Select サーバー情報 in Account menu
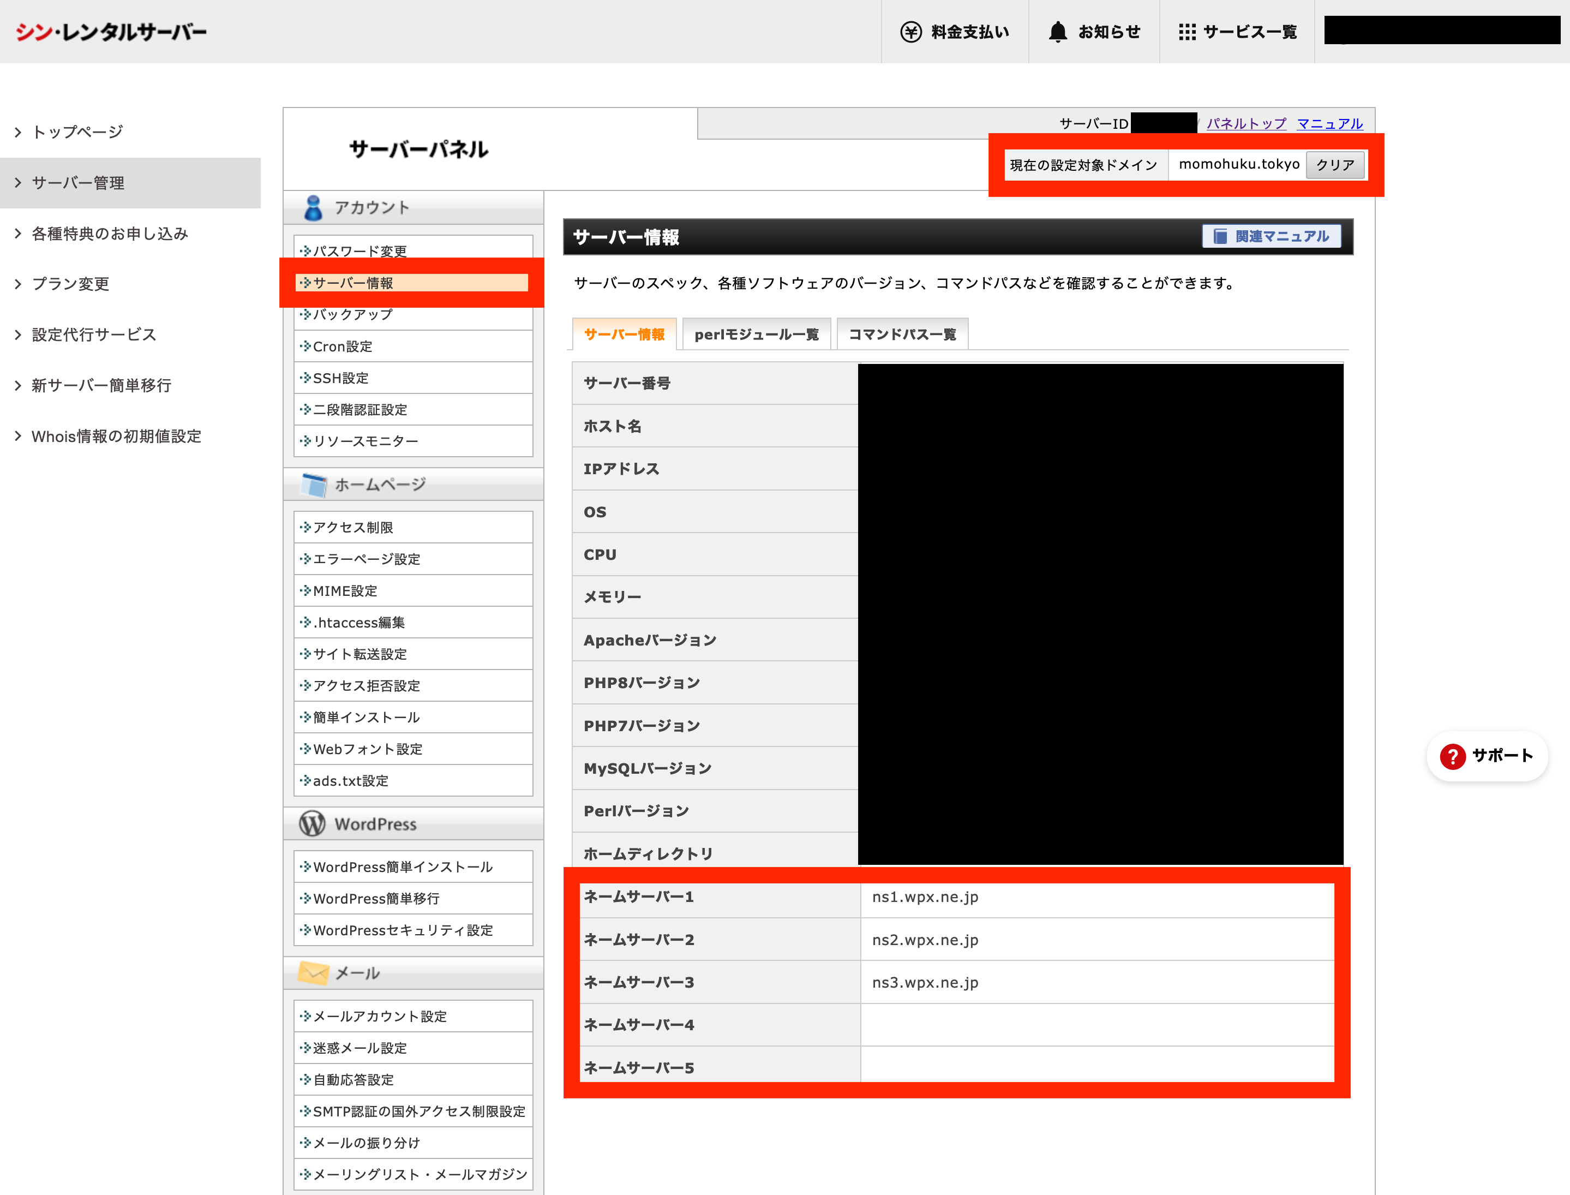 [413, 283]
